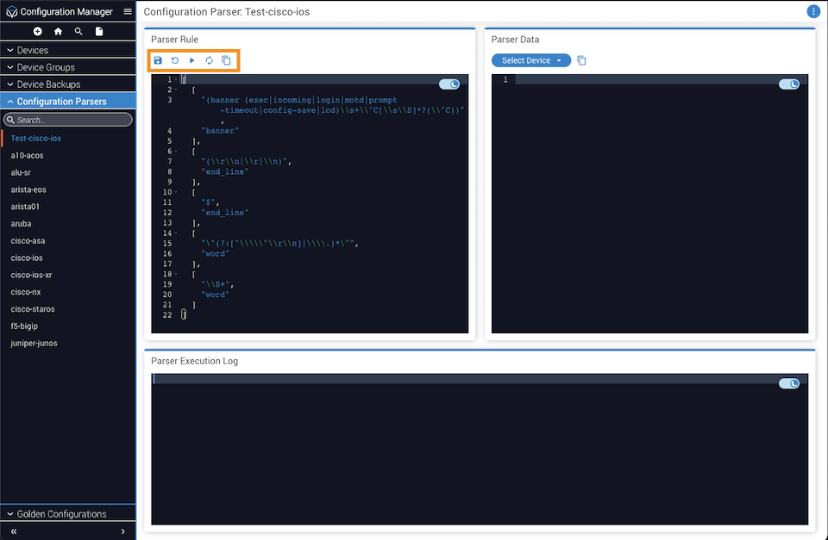Fold code at line 10 arrow

coord(176,192)
